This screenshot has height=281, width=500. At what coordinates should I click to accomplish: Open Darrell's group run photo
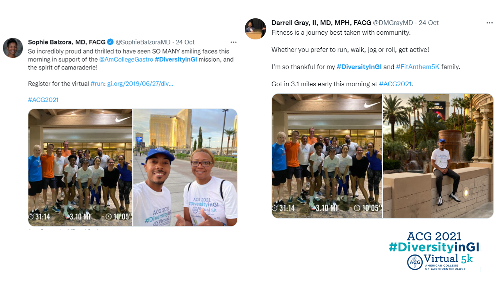click(x=327, y=156)
